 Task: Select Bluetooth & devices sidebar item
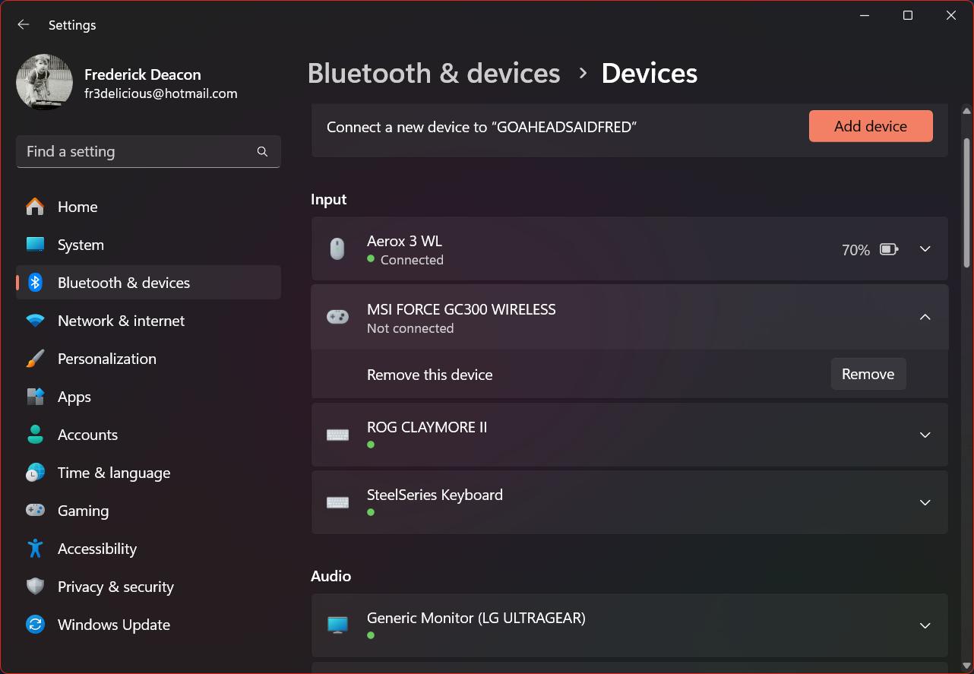pyautogui.click(x=148, y=283)
